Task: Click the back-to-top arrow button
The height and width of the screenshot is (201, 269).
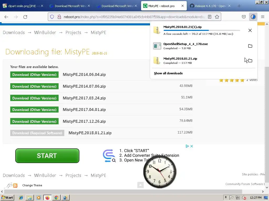Action: [141, 185]
